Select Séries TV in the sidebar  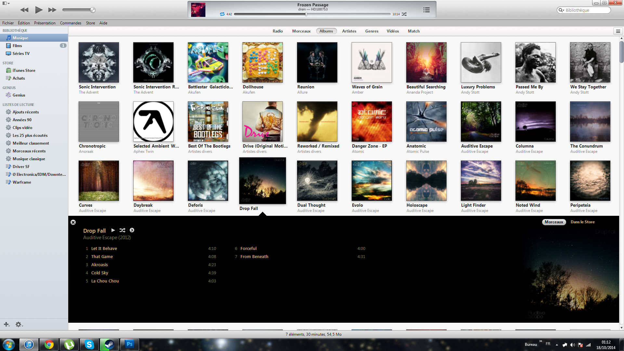pyautogui.click(x=34, y=54)
